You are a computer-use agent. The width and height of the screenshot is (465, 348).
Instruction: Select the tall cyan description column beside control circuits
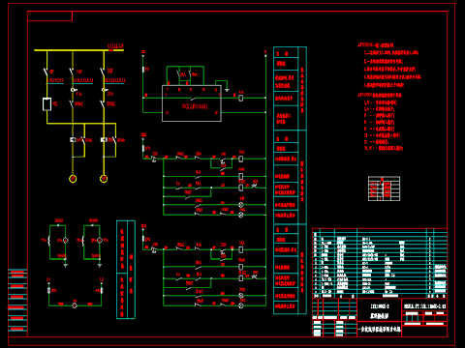pos(290,181)
